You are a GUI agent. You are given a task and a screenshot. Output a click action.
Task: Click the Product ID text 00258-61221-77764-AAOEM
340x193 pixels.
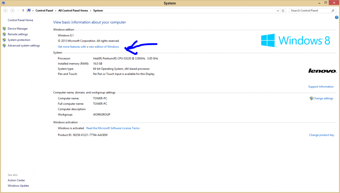click(x=90, y=135)
